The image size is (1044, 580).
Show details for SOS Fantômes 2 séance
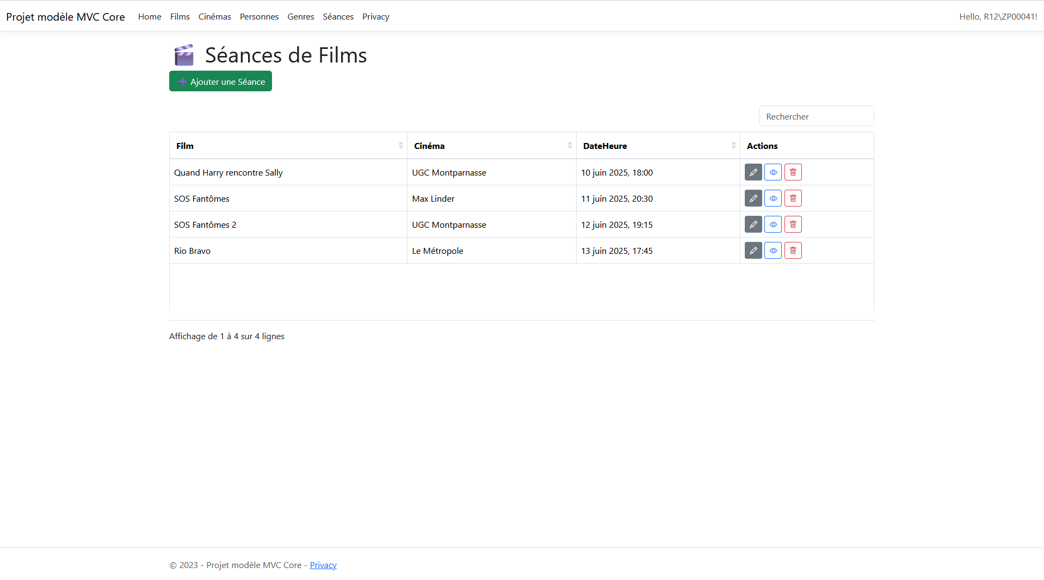pyautogui.click(x=773, y=224)
